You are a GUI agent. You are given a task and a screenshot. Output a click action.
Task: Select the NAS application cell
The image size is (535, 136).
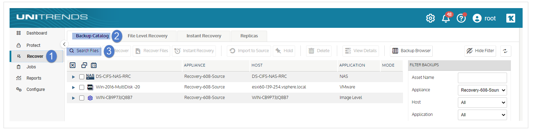344,76
